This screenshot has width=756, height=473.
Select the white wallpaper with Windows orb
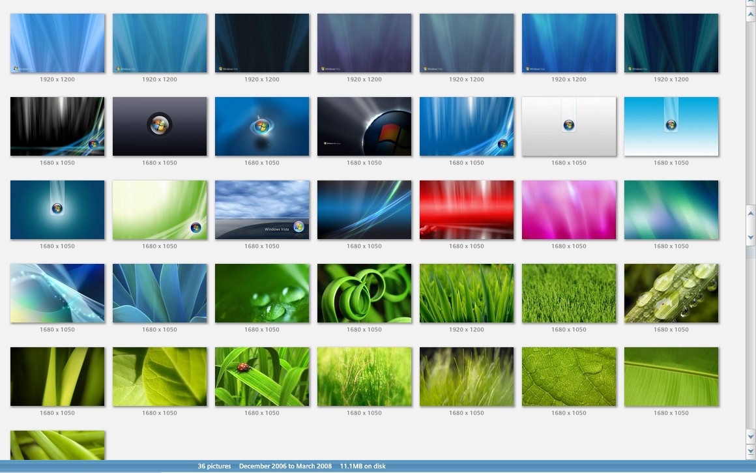pos(569,126)
